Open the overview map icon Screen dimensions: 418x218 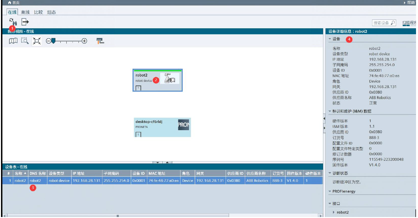pos(13,41)
